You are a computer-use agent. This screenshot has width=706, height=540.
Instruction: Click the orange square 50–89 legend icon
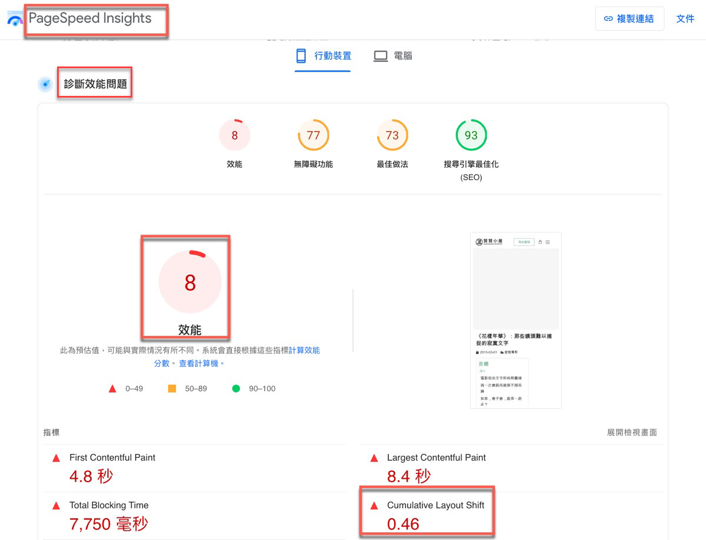coord(172,389)
